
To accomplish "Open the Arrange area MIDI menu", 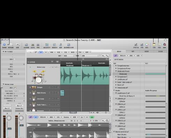I will pos(74,52).
